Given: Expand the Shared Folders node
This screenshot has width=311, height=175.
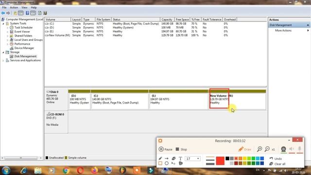Looking at the screenshot, I should [8, 36].
